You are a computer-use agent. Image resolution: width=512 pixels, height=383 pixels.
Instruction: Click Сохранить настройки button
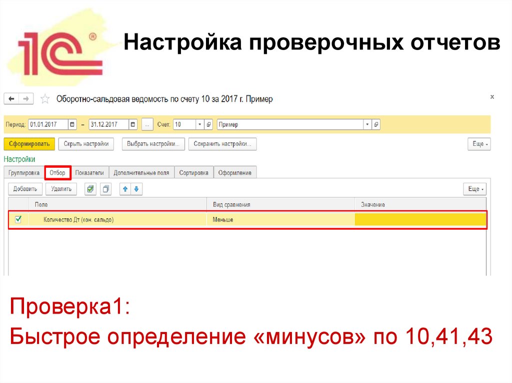223,144
